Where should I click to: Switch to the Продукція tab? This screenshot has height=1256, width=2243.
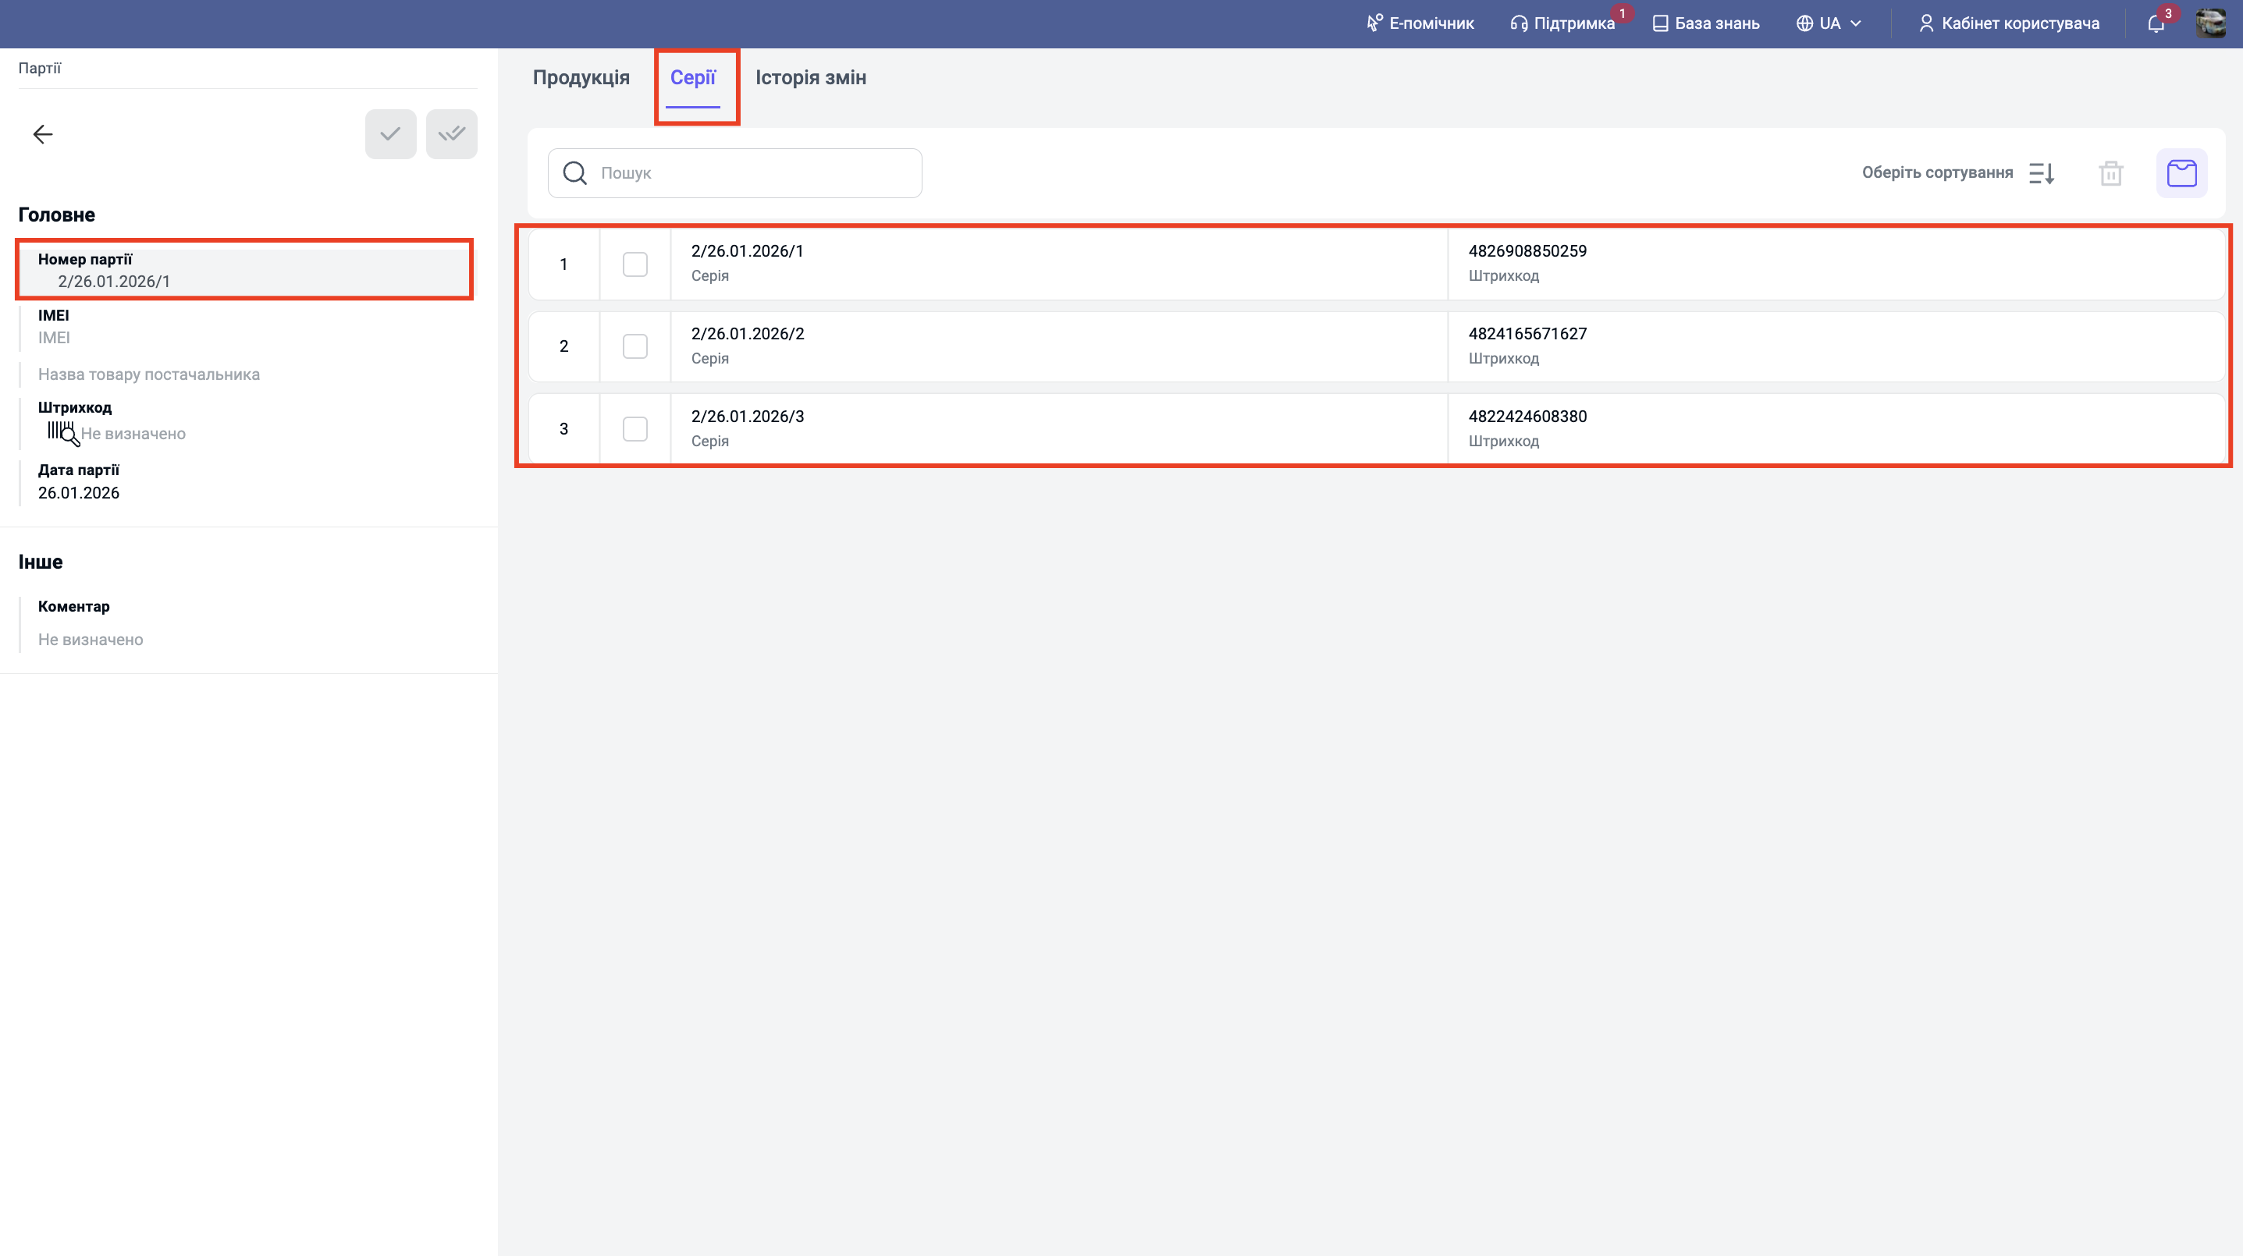coord(581,77)
